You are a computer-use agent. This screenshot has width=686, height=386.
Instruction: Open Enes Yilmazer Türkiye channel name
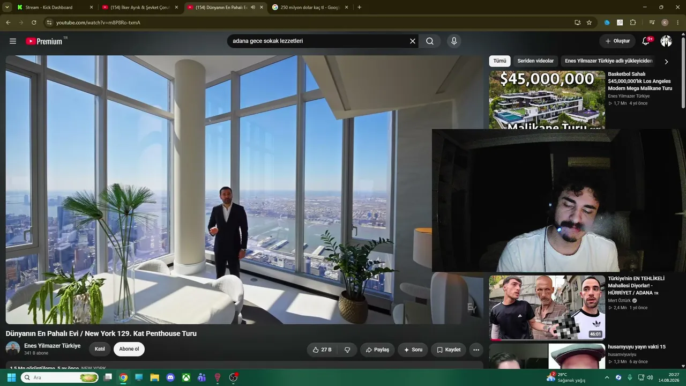(x=52, y=346)
